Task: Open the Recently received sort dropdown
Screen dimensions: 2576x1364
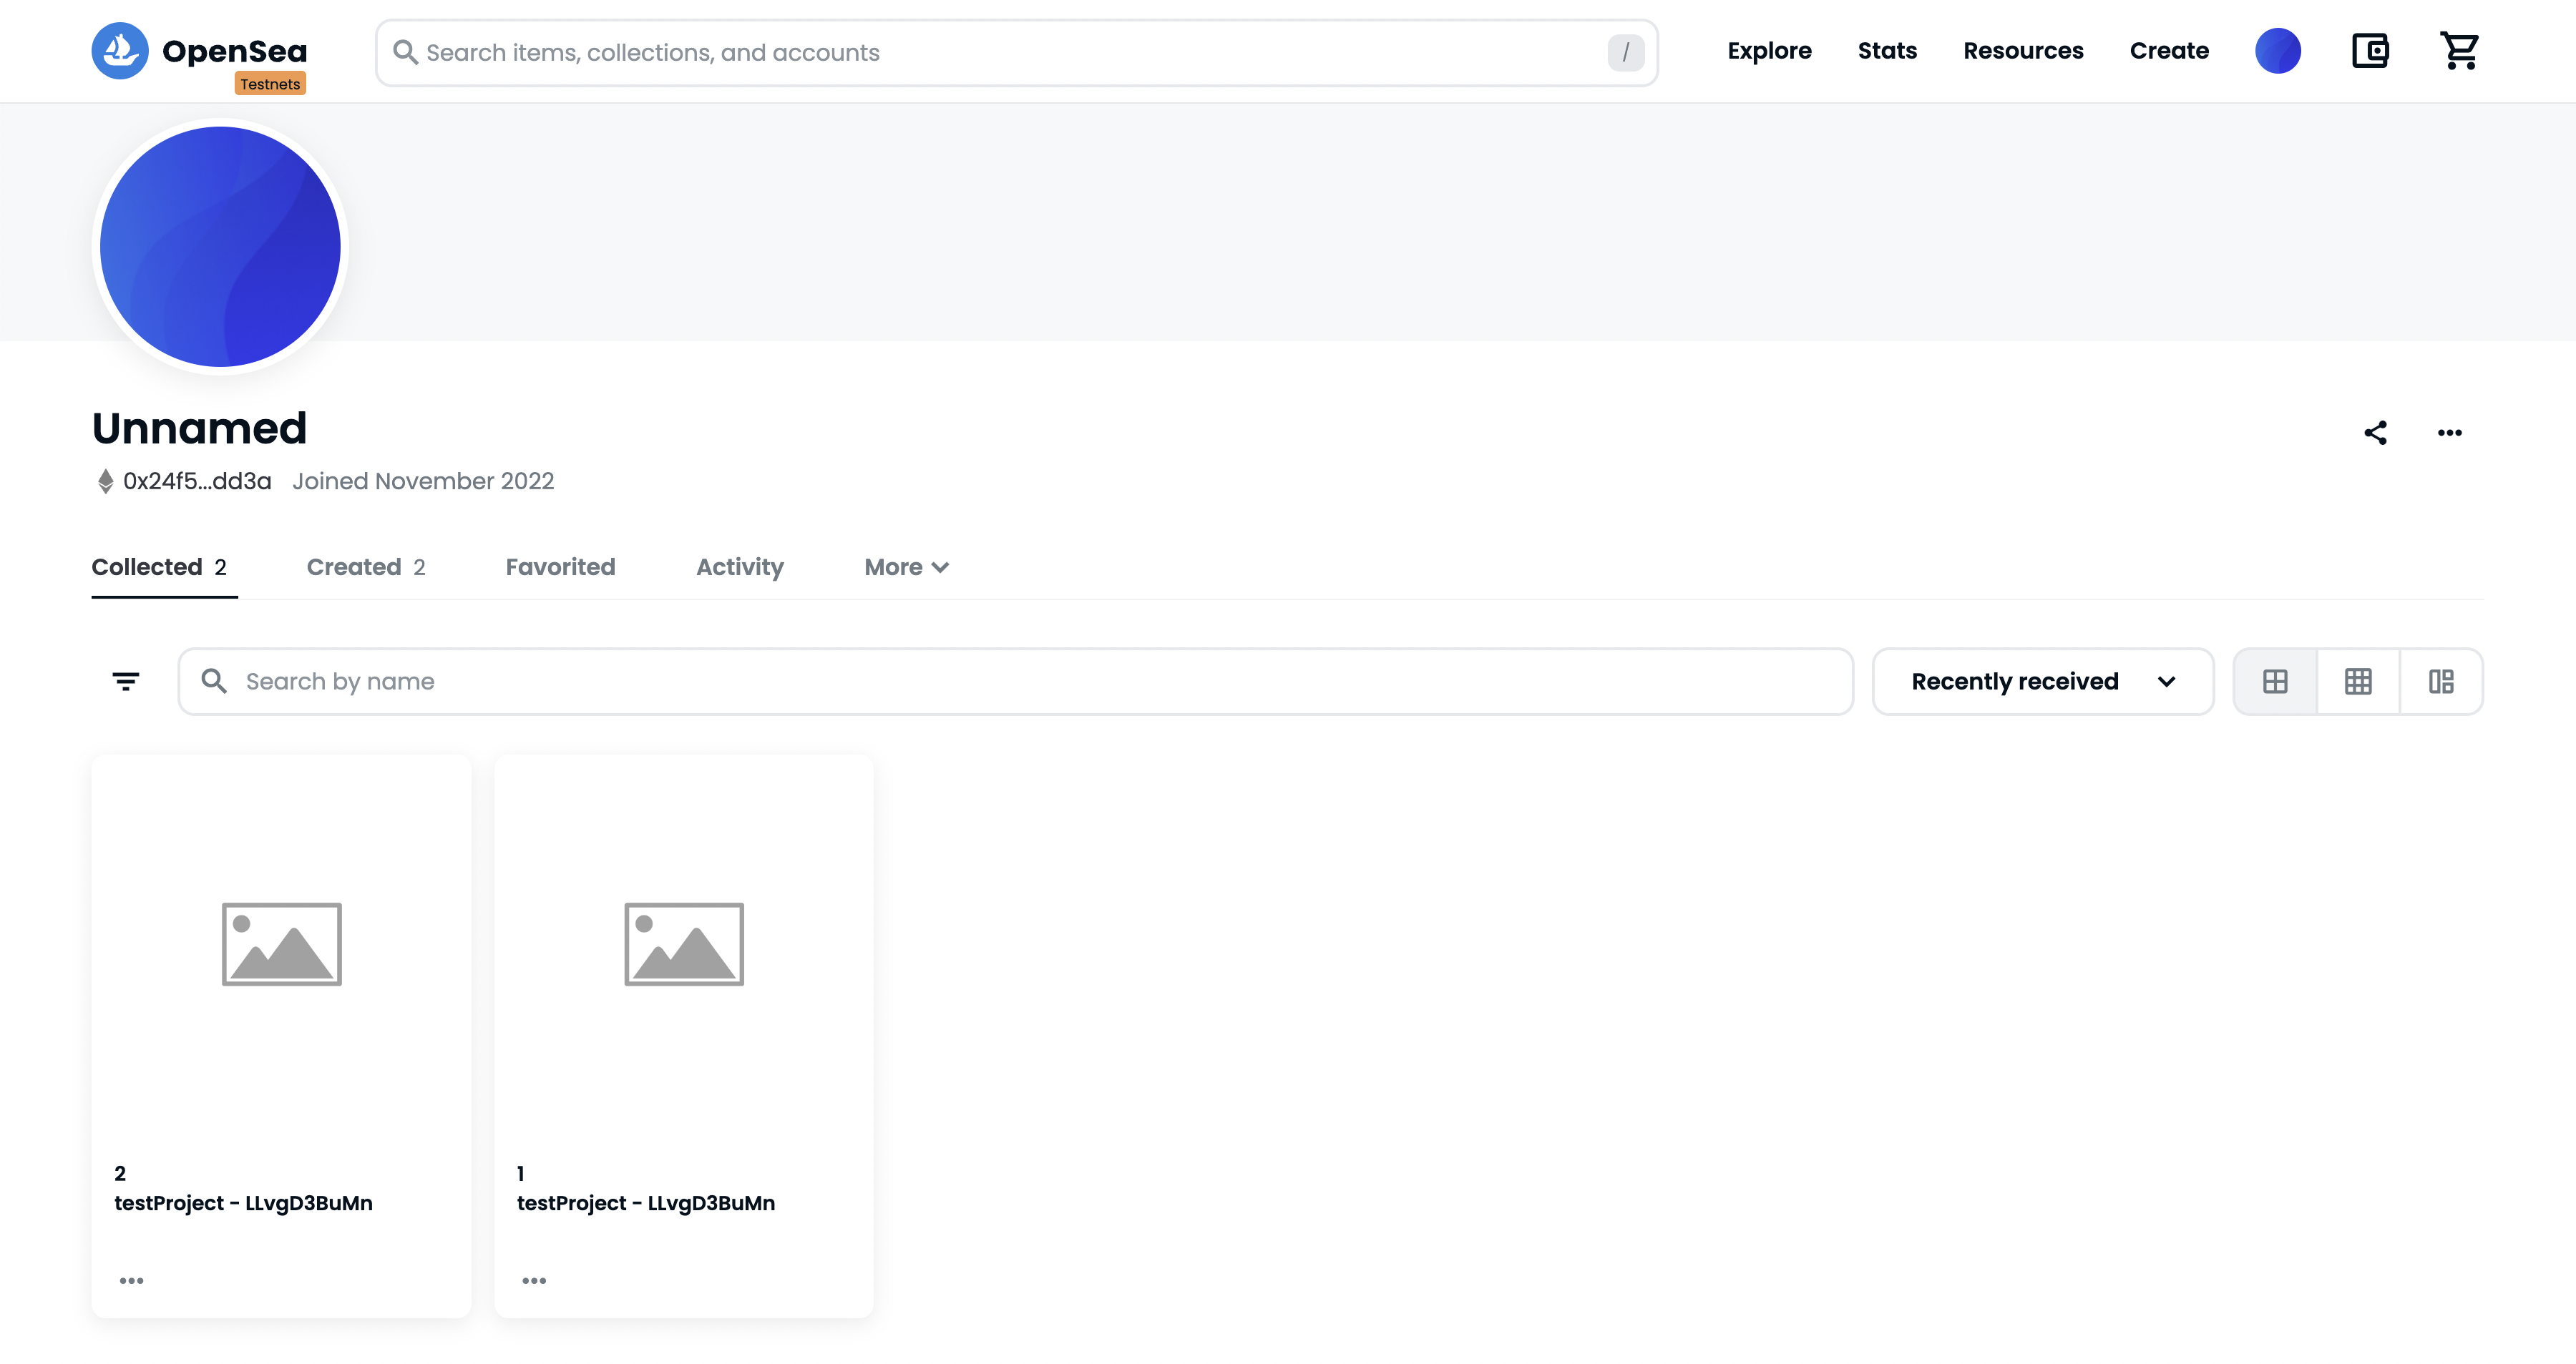Action: coord(2042,682)
